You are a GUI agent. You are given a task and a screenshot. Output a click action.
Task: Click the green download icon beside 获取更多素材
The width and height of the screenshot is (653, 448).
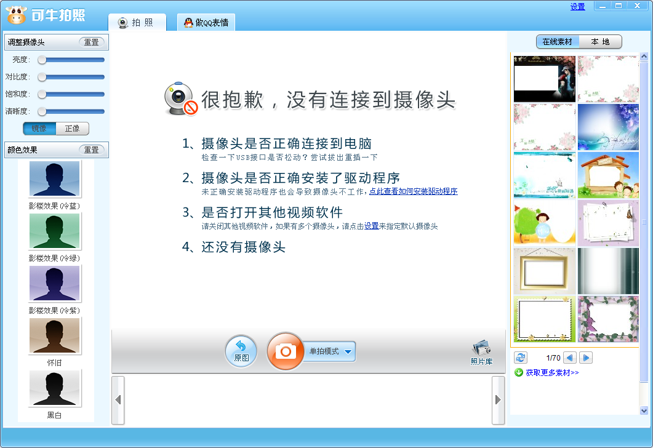518,372
